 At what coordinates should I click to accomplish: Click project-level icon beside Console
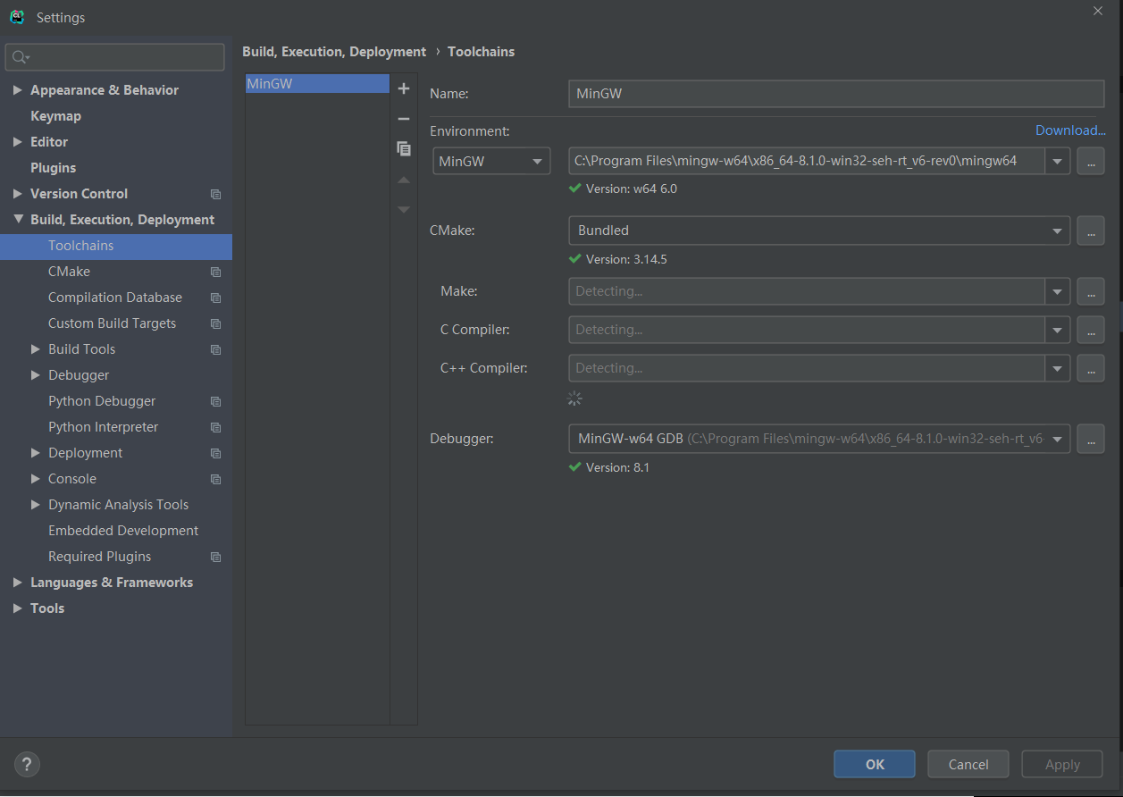tap(215, 479)
